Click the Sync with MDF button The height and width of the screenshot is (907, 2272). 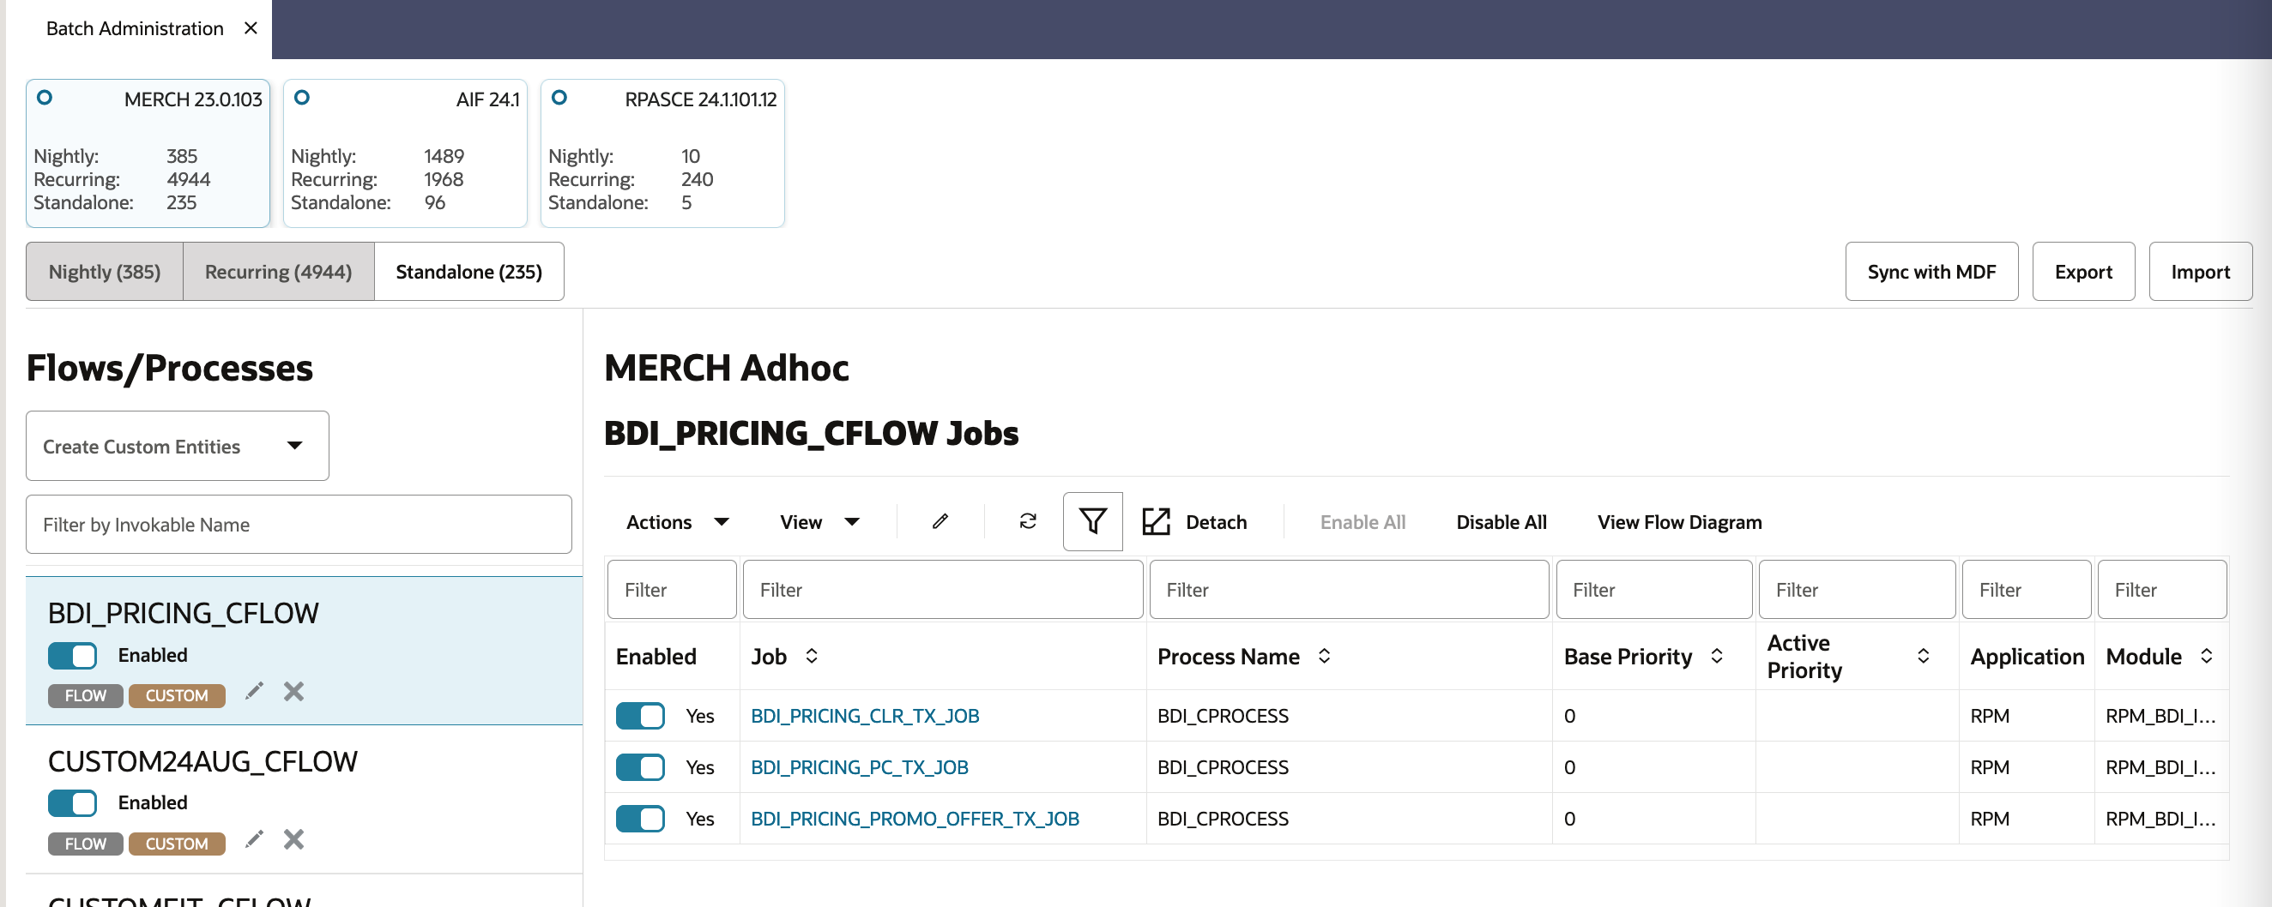coord(1931,272)
